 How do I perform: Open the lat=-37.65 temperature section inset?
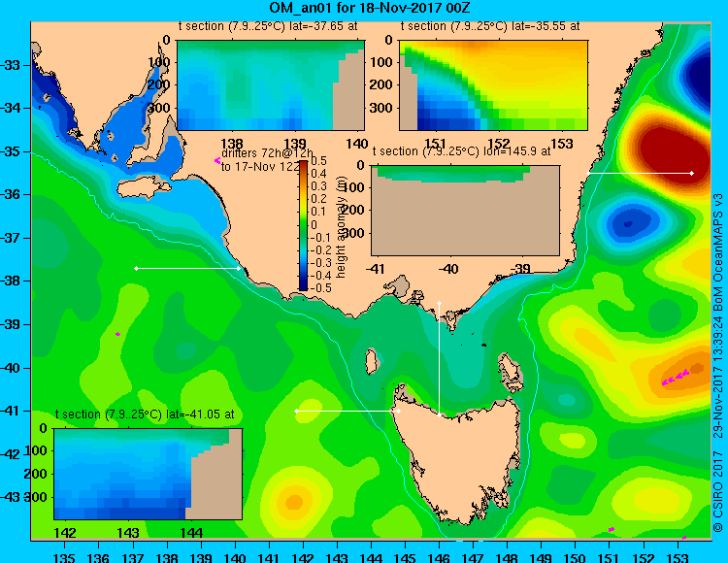[271, 85]
